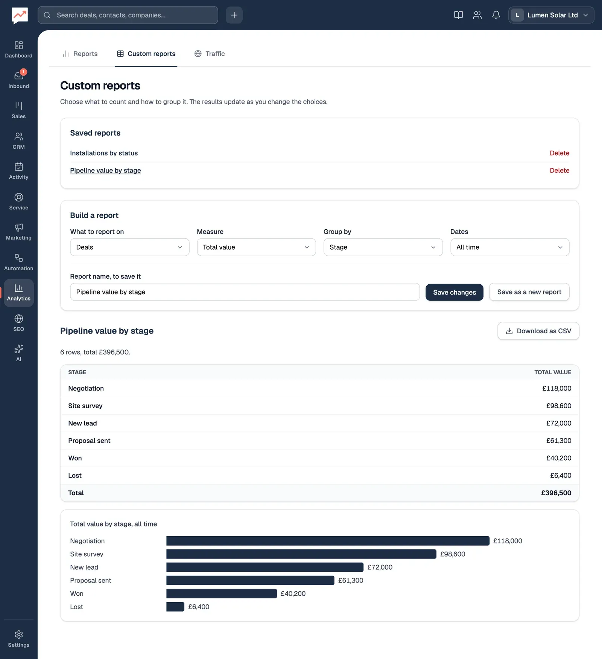This screenshot has height=659, width=602.
Task: Open the documentation book icon
Action: (x=458, y=15)
